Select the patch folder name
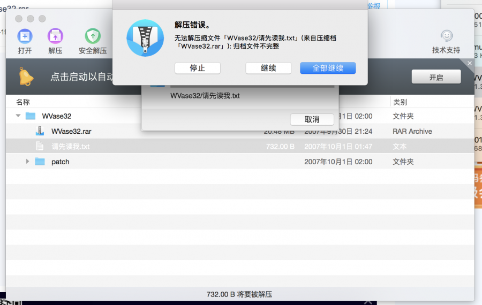This screenshot has height=305, width=482. pos(60,162)
